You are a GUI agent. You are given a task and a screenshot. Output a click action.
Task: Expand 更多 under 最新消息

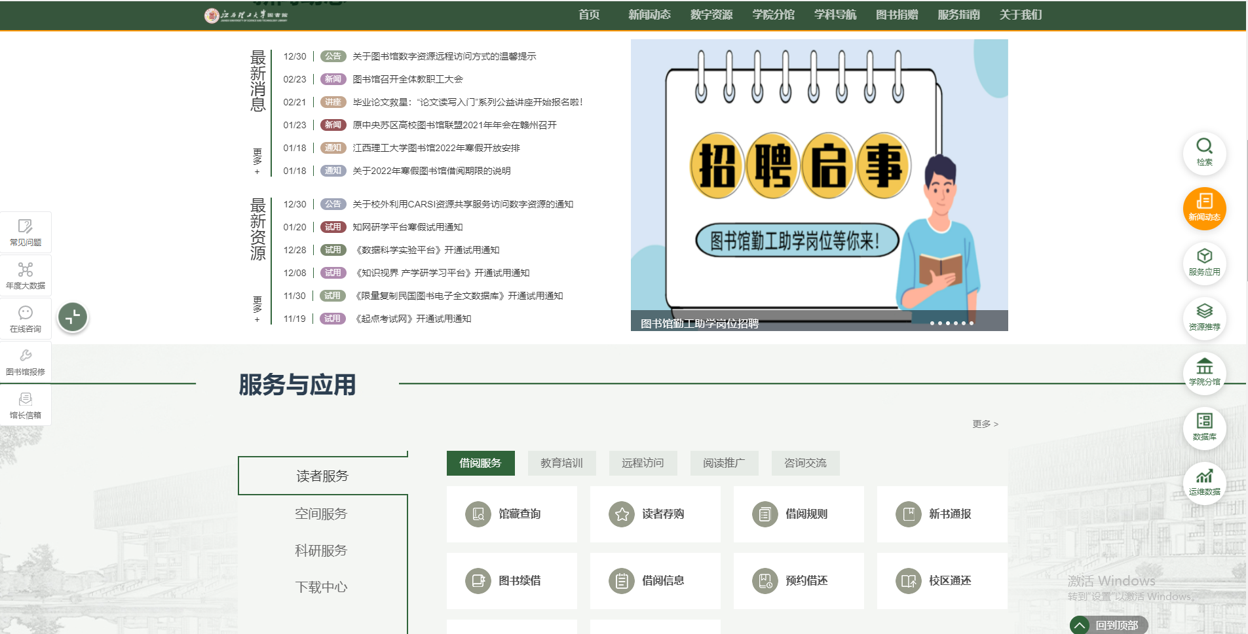(x=257, y=161)
